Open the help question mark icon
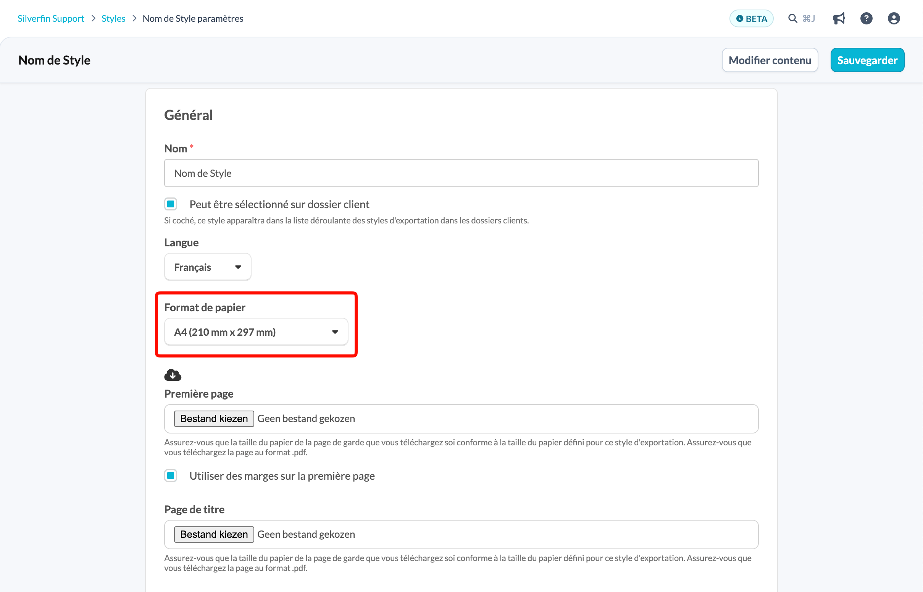Viewport: 923px width, 592px height. [x=866, y=18]
